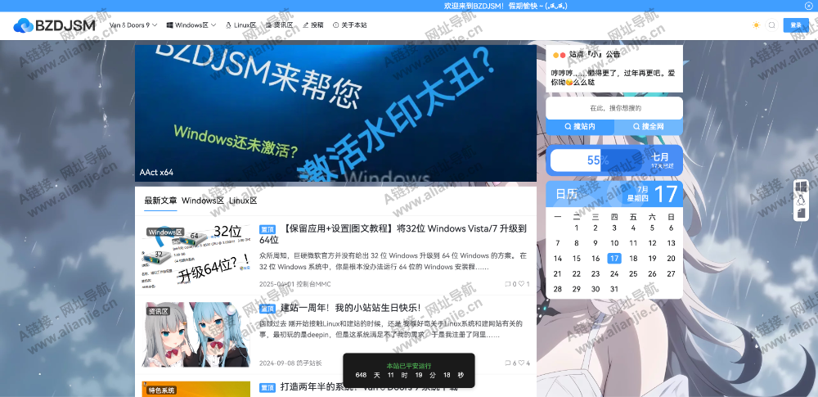Screen dimensions: 818x397
Task: Select calendar day 24
Action: 614,273
